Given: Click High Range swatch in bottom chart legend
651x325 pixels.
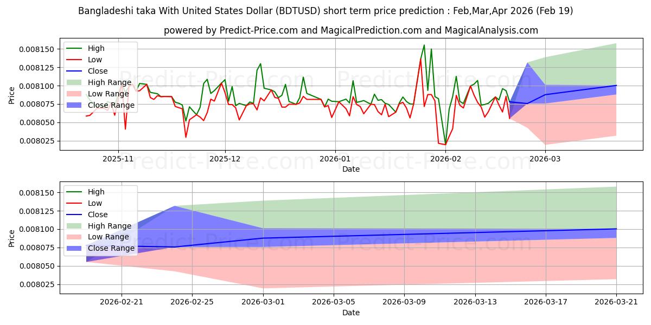Looking at the screenshot, I should coord(75,226).
